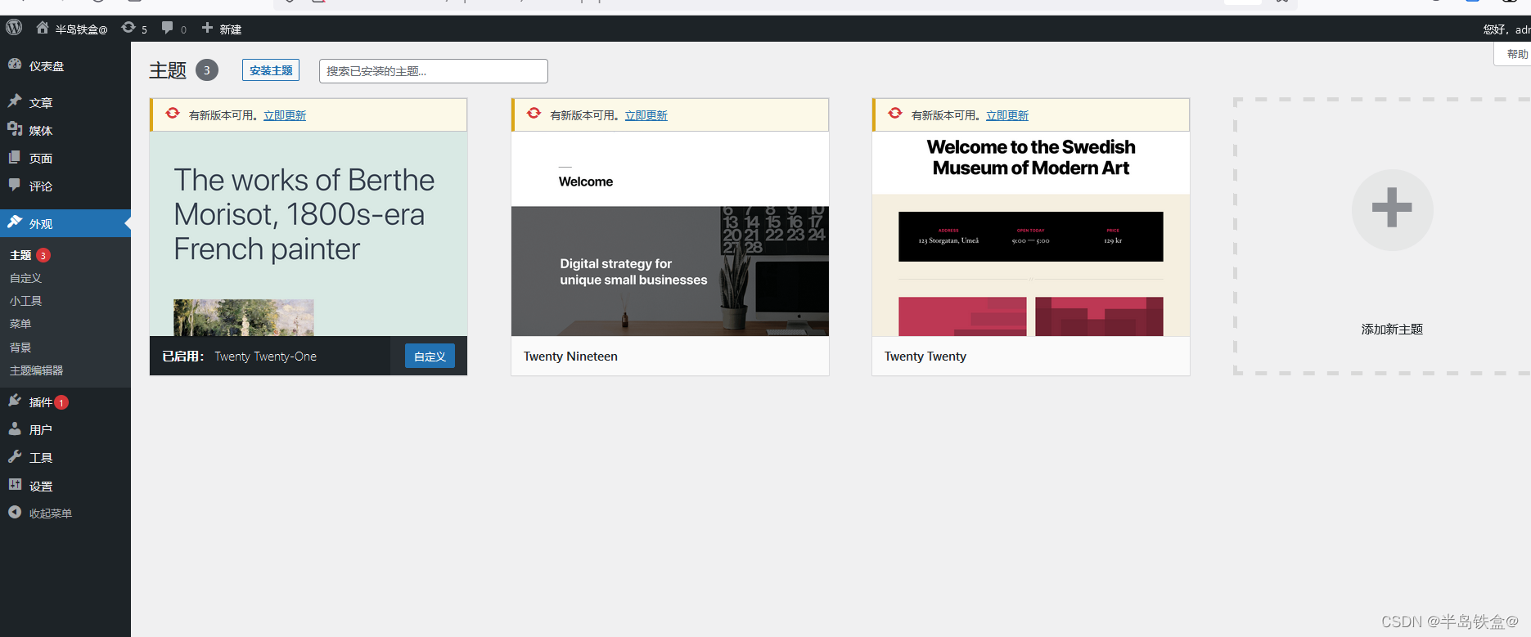The height and width of the screenshot is (637, 1531).
Task: Open Twenty Nineteen theme screenshot
Action: (x=670, y=234)
